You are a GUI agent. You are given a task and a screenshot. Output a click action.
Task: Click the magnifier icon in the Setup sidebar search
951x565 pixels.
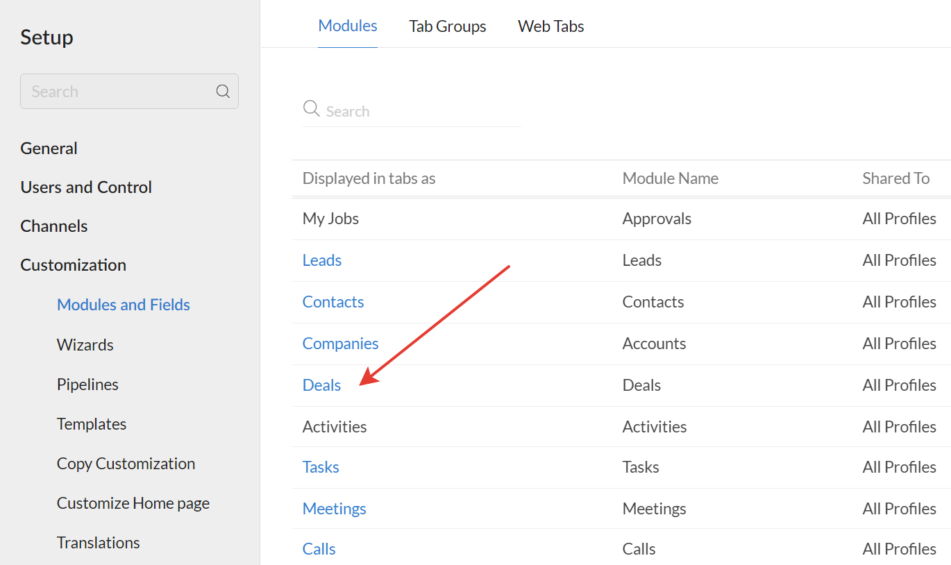tap(222, 91)
